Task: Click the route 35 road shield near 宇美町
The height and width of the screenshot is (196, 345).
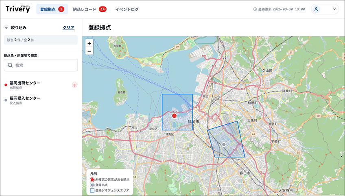Action: click(298, 153)
